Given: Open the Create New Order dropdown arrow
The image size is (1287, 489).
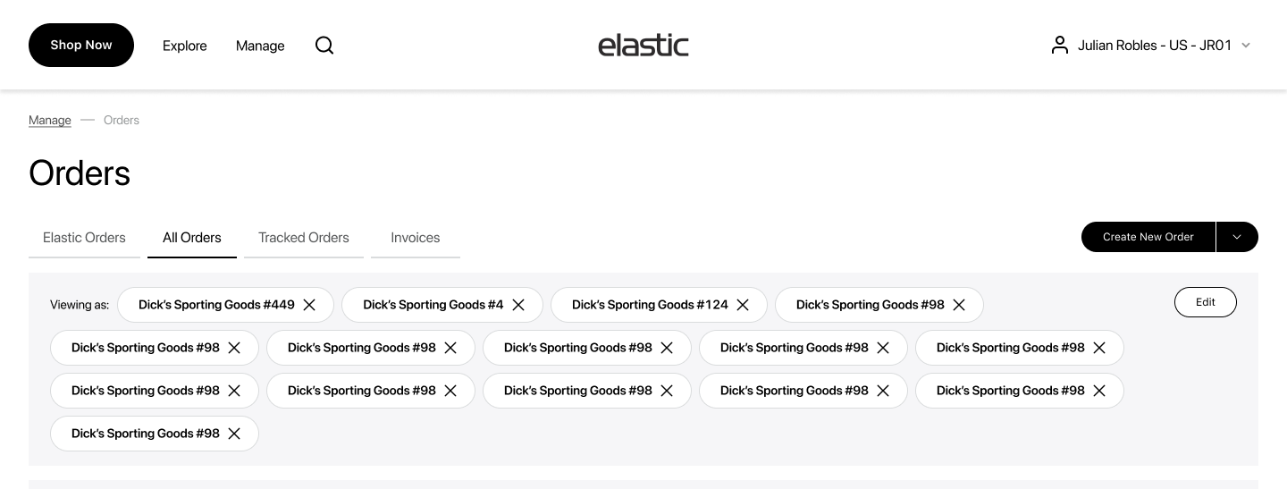Looking at the screenshot, I should [x=1237, y=237].
